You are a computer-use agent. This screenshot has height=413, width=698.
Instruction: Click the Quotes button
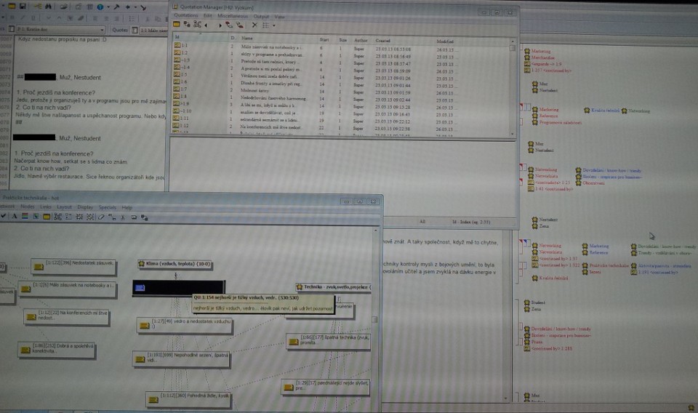click(120, 30)
